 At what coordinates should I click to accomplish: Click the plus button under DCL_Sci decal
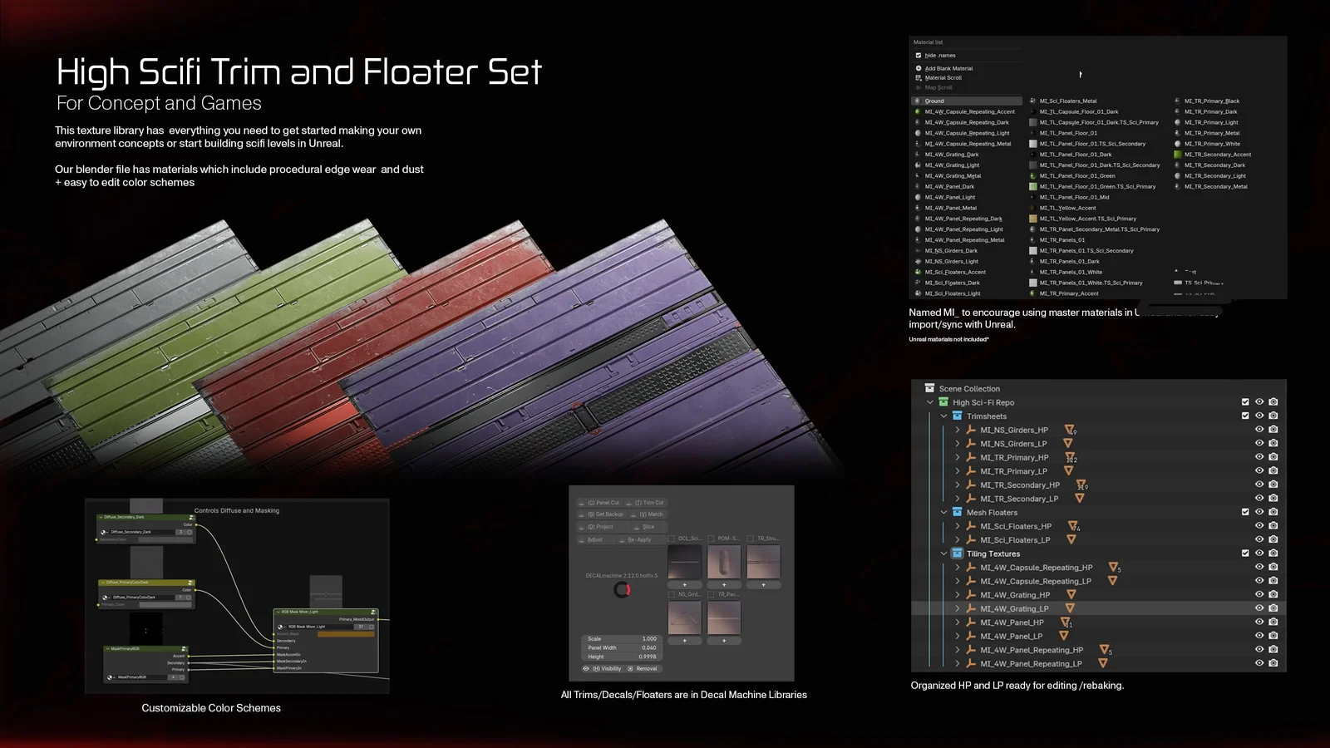pos(684,584)
